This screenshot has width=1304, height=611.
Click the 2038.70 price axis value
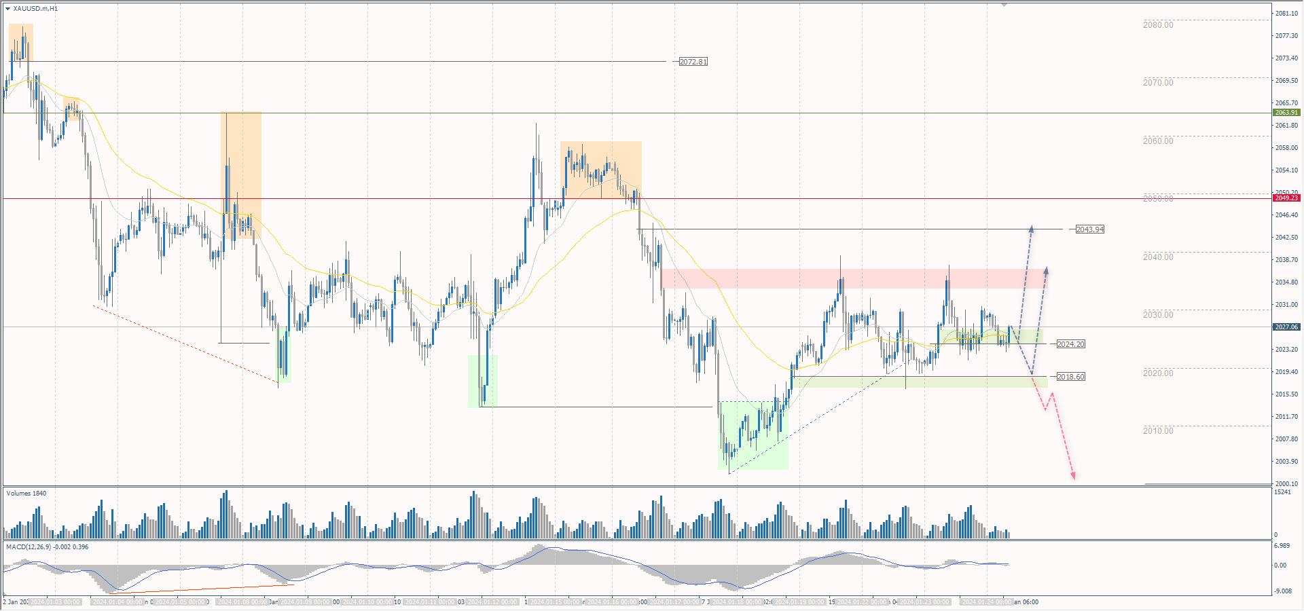(x=1286, y=260)
